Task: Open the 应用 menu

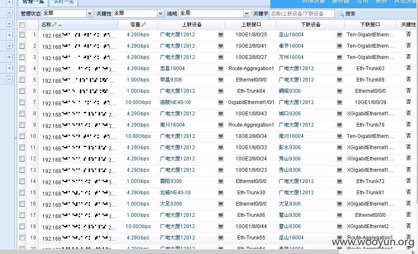Action: point(362,2)
